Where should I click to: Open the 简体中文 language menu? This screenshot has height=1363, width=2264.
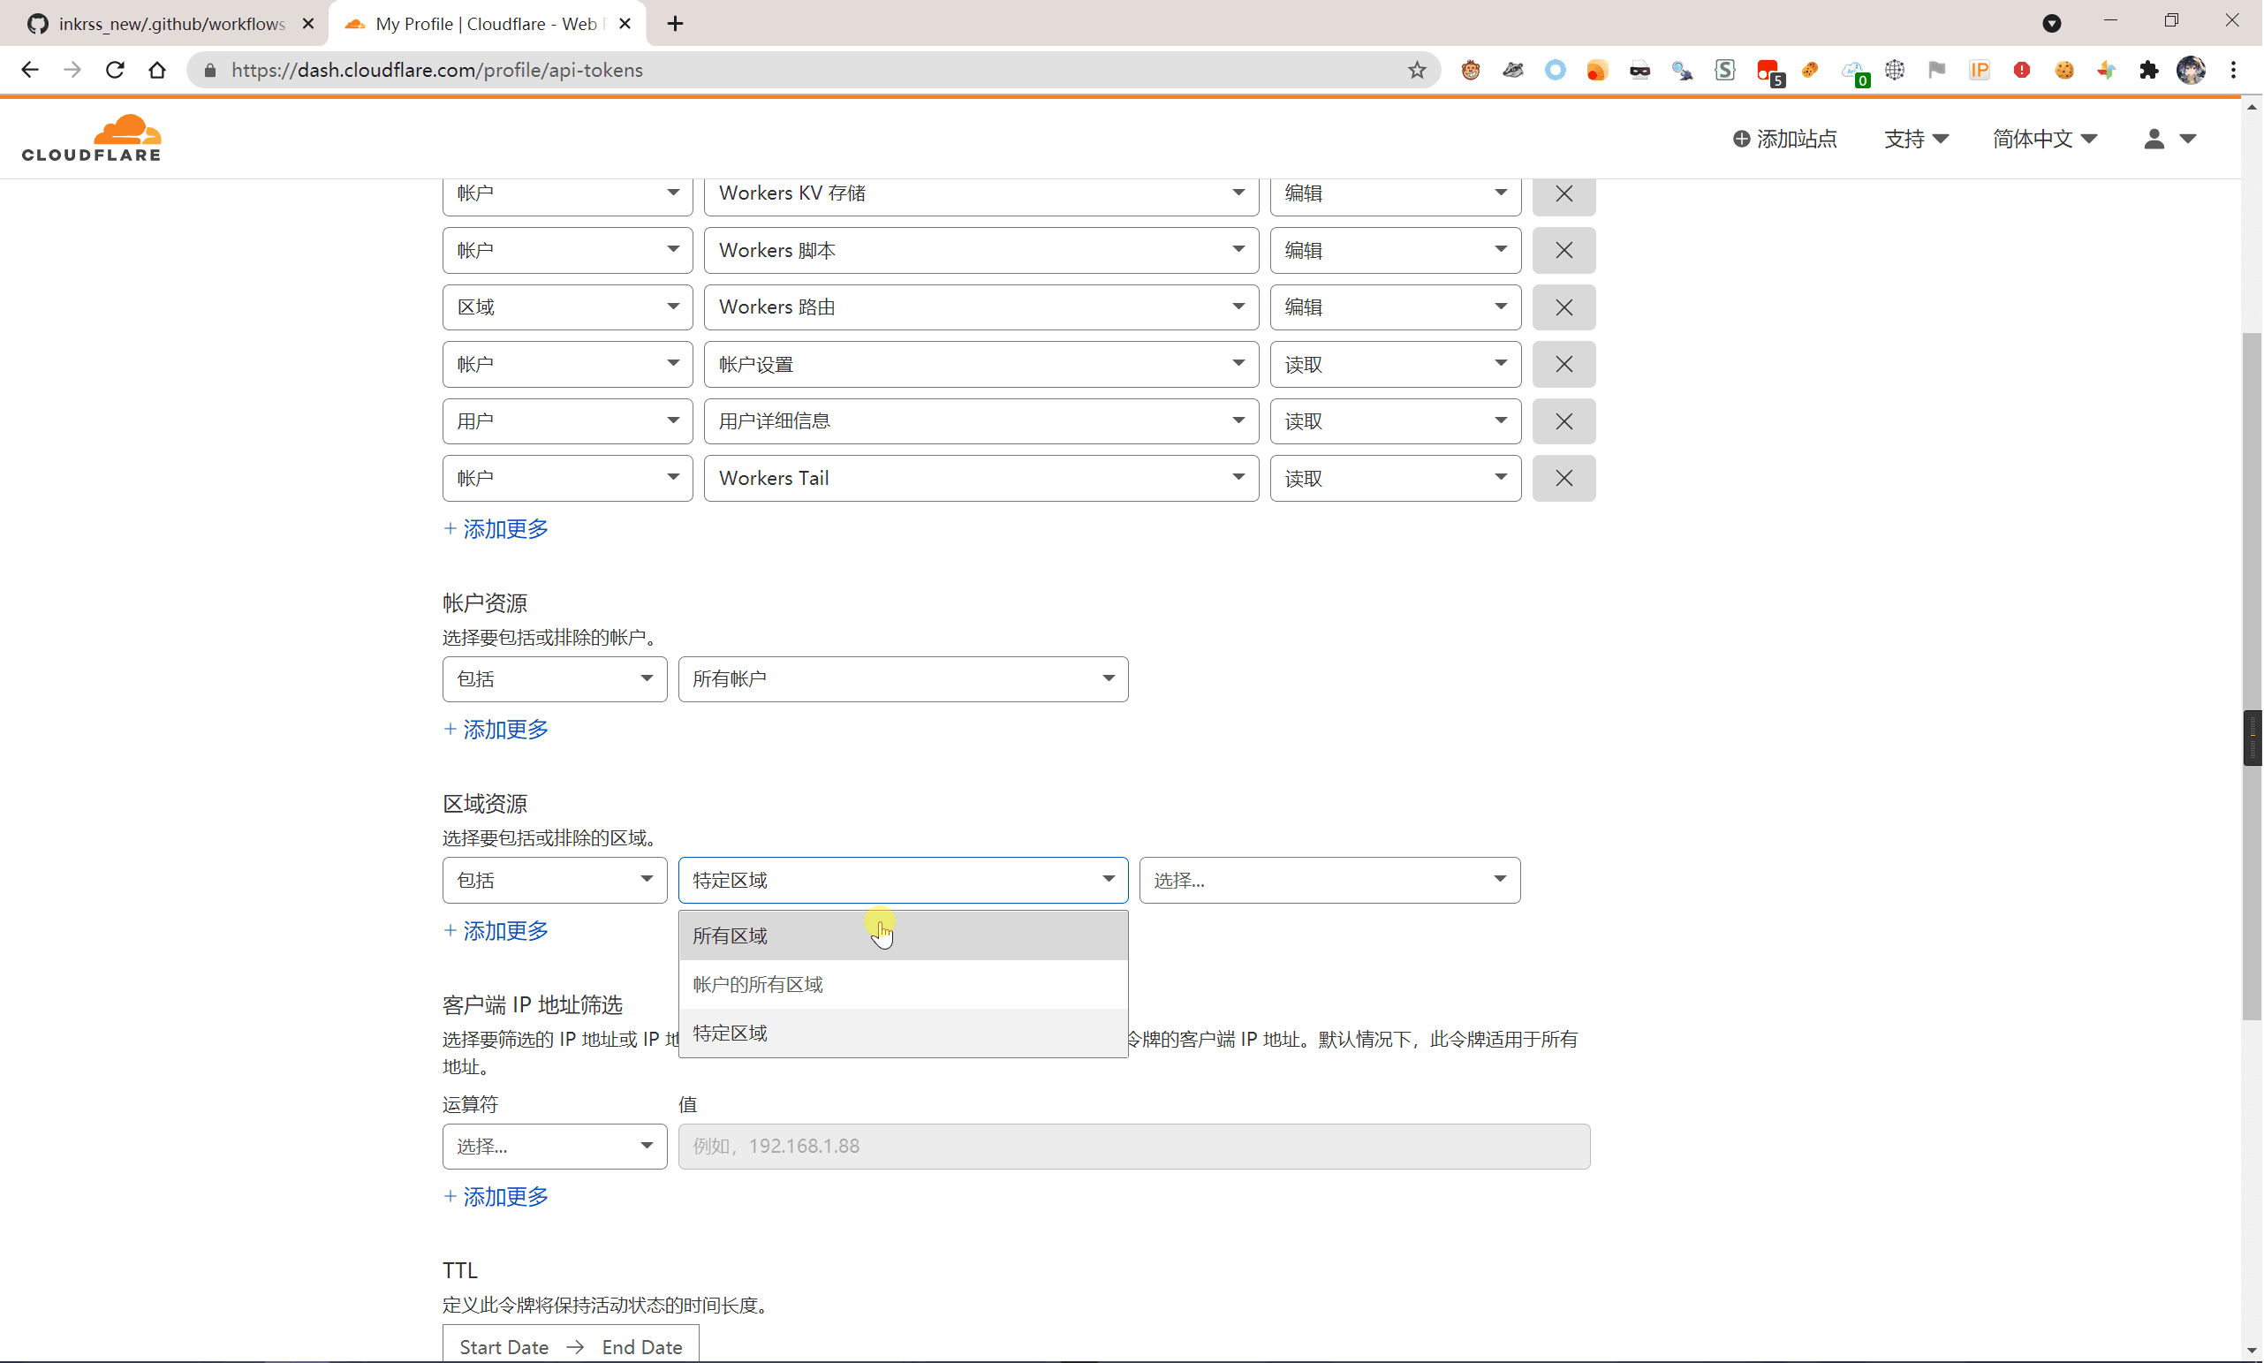[2044, 139]
